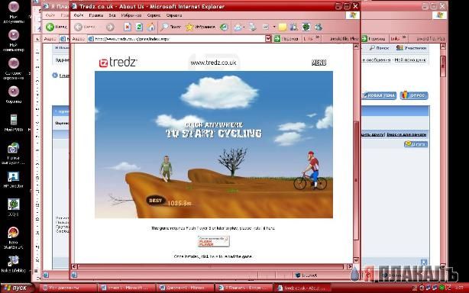Open the Search magnifier toolbar button

pyautogui.click(x=170, y=27)
